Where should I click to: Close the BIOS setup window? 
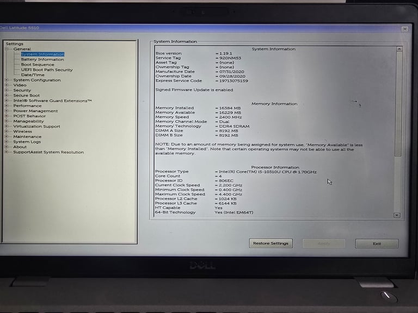[x=404, y=29]
